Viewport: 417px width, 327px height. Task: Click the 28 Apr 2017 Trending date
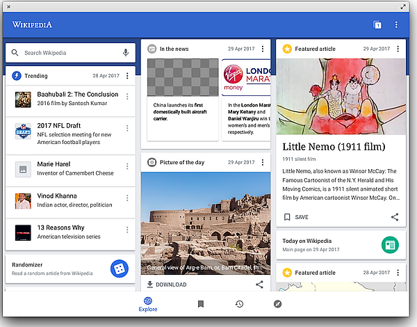click(x=106, y=76)
